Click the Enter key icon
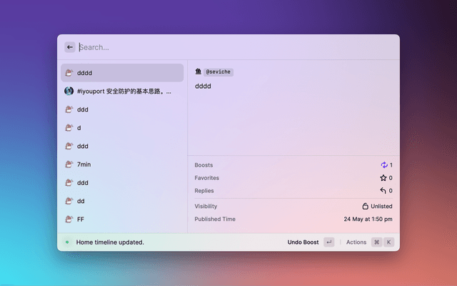This screenshot has height=286, width=457. (x=328, y=242)
